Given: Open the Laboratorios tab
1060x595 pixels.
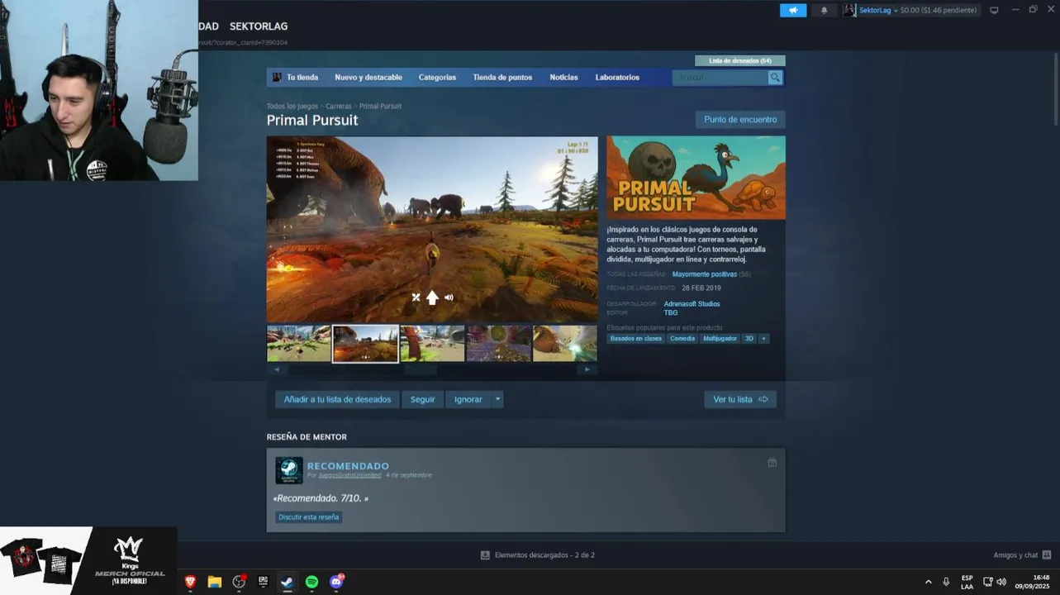Looking at the screenshot, I should coord(617,77).
